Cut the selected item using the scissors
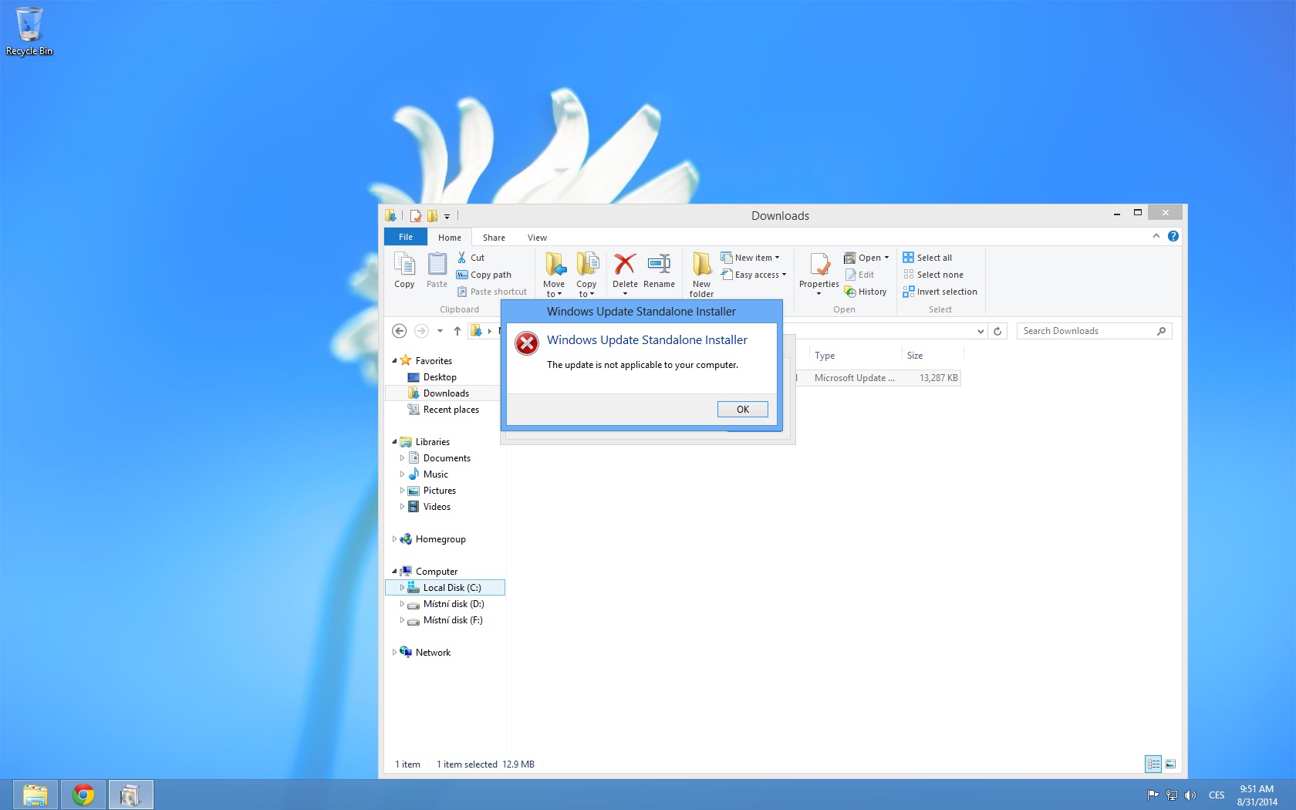Image resolution: width=1296 pixels, height=810 pixels. 471,258
